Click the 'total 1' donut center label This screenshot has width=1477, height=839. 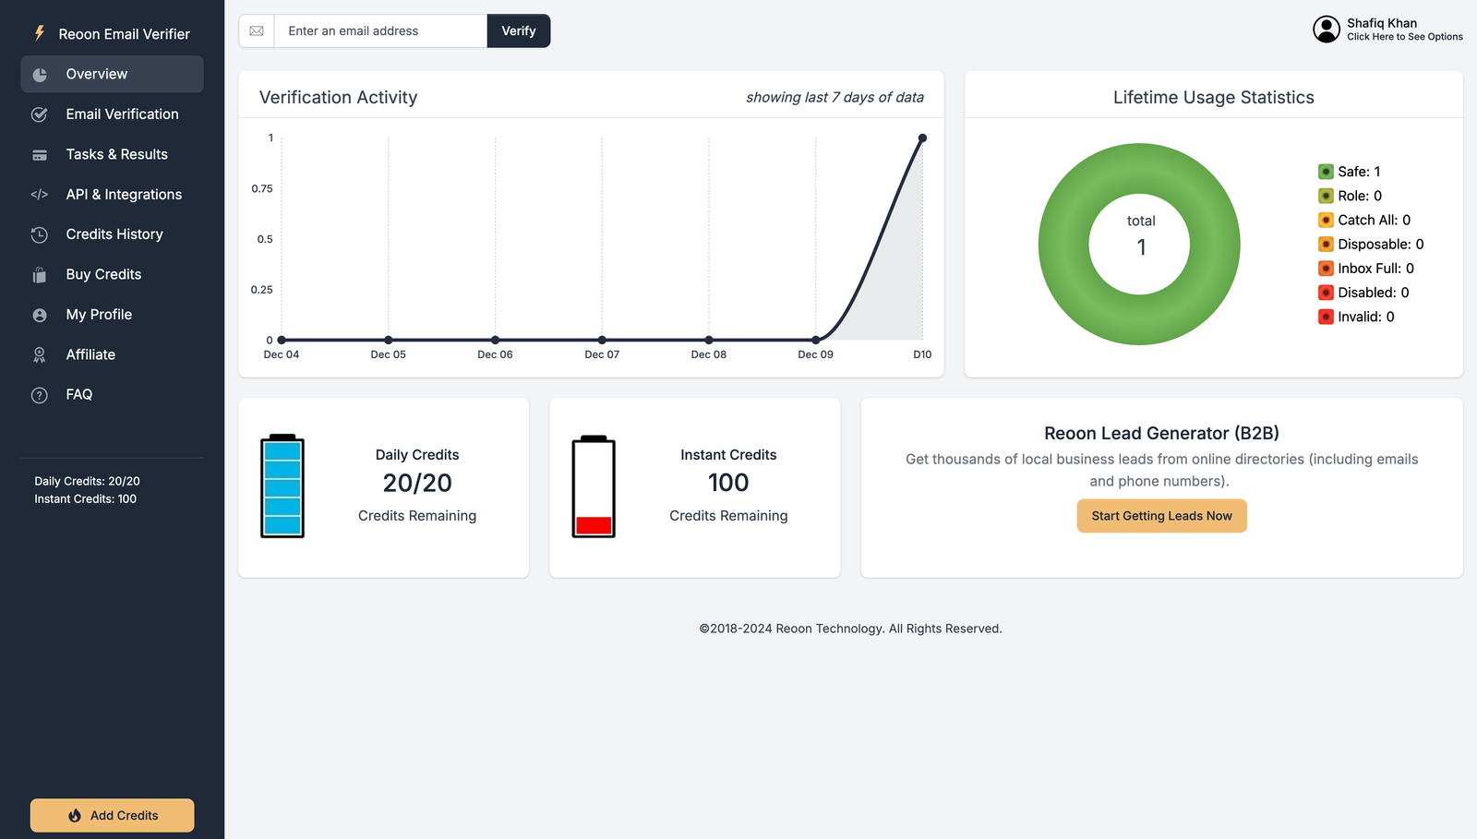coord(1141,236)
